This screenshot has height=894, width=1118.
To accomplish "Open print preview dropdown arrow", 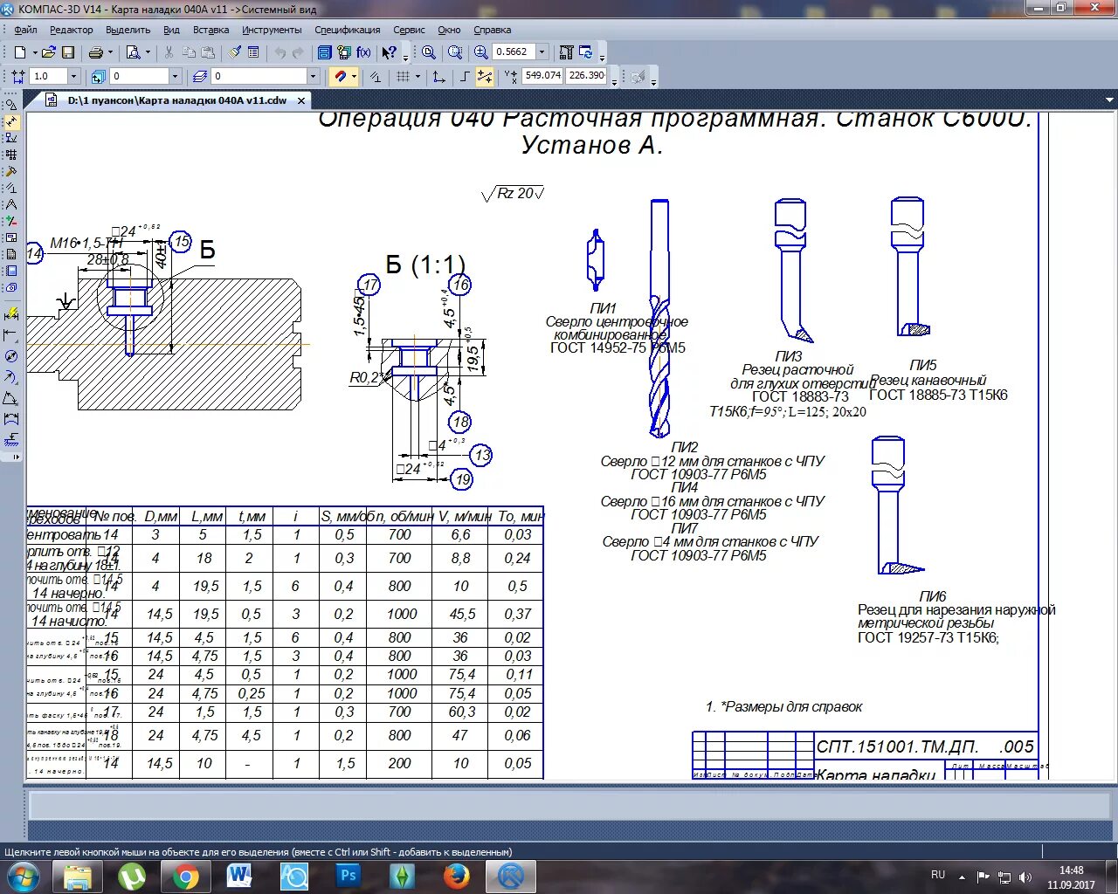I will 148,52.
